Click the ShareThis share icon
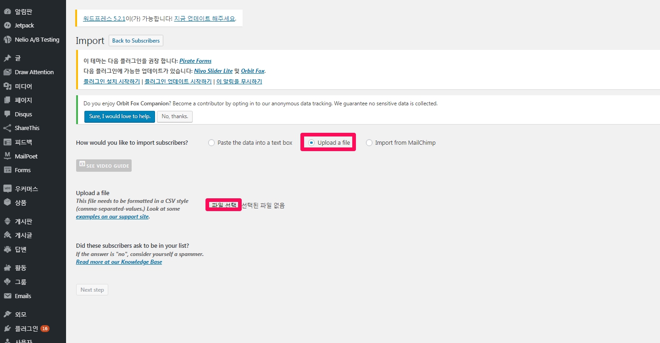The image size is (660, 343). [7, 128]
